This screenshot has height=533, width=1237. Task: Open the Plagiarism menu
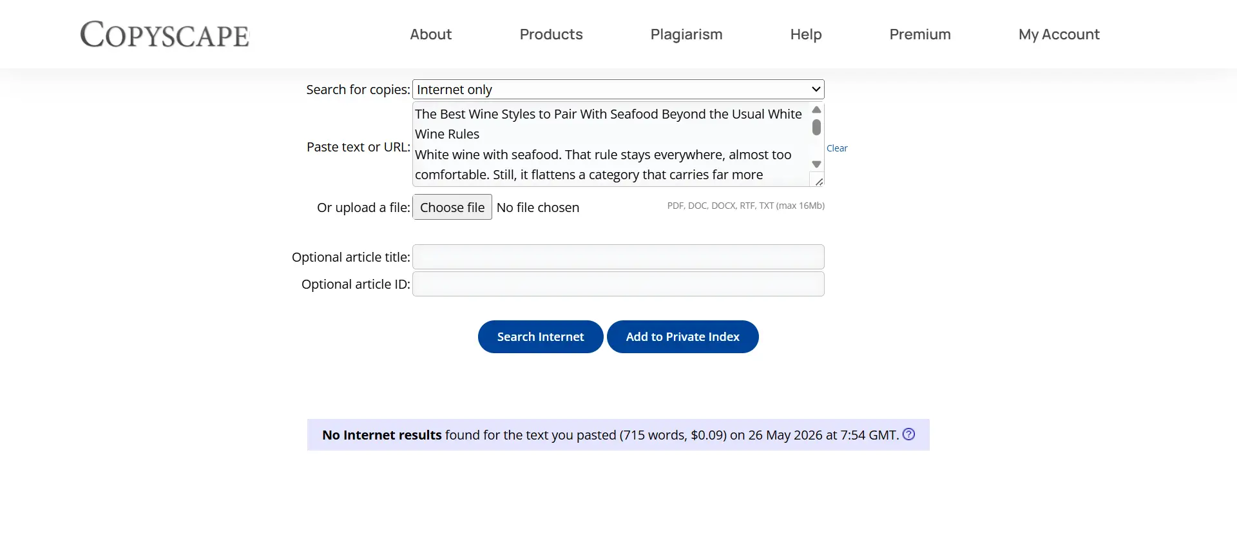(686, 34)
